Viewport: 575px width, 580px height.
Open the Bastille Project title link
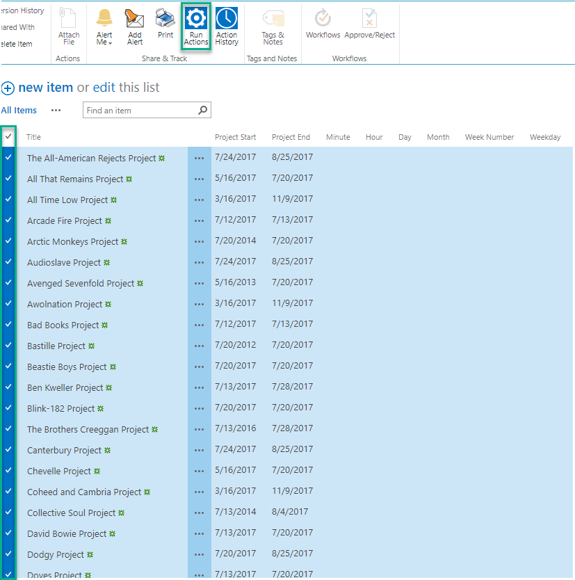[x=56, y=346]
